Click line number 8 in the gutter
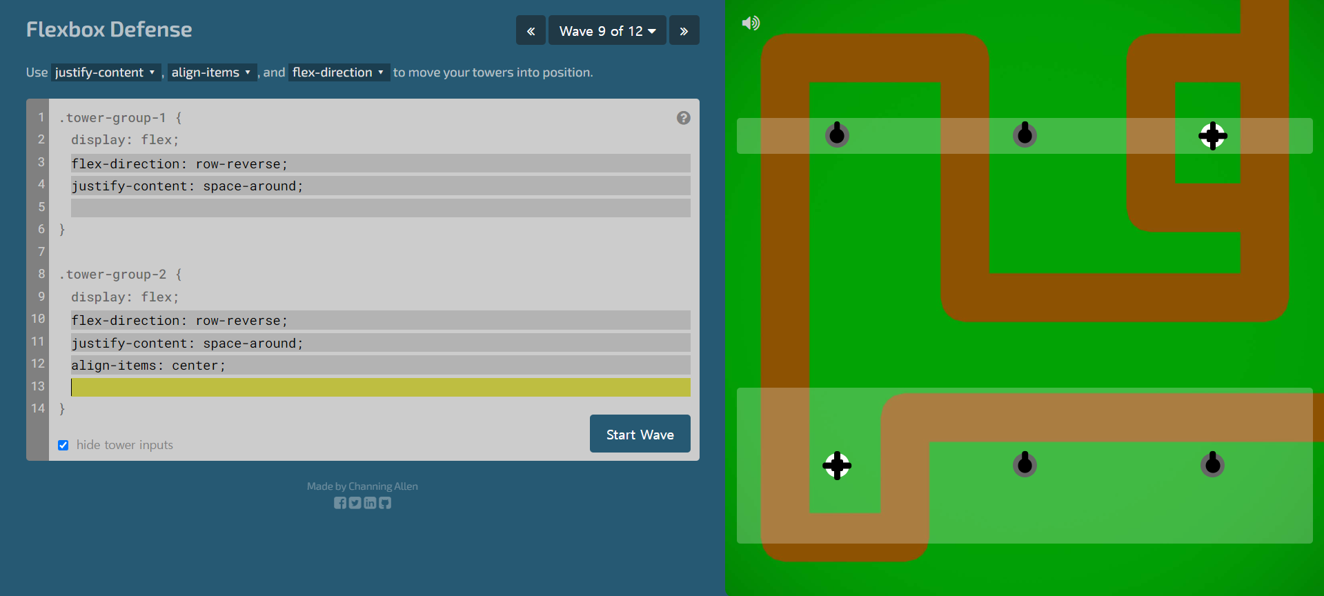 tap(41, 274)
